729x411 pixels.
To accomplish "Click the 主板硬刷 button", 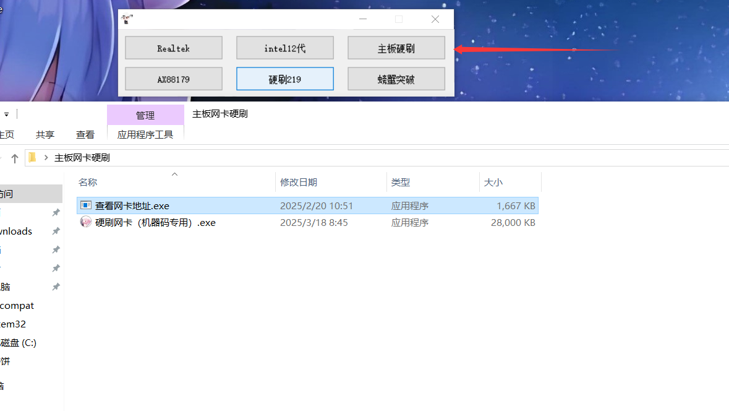I will coord(396,47).
